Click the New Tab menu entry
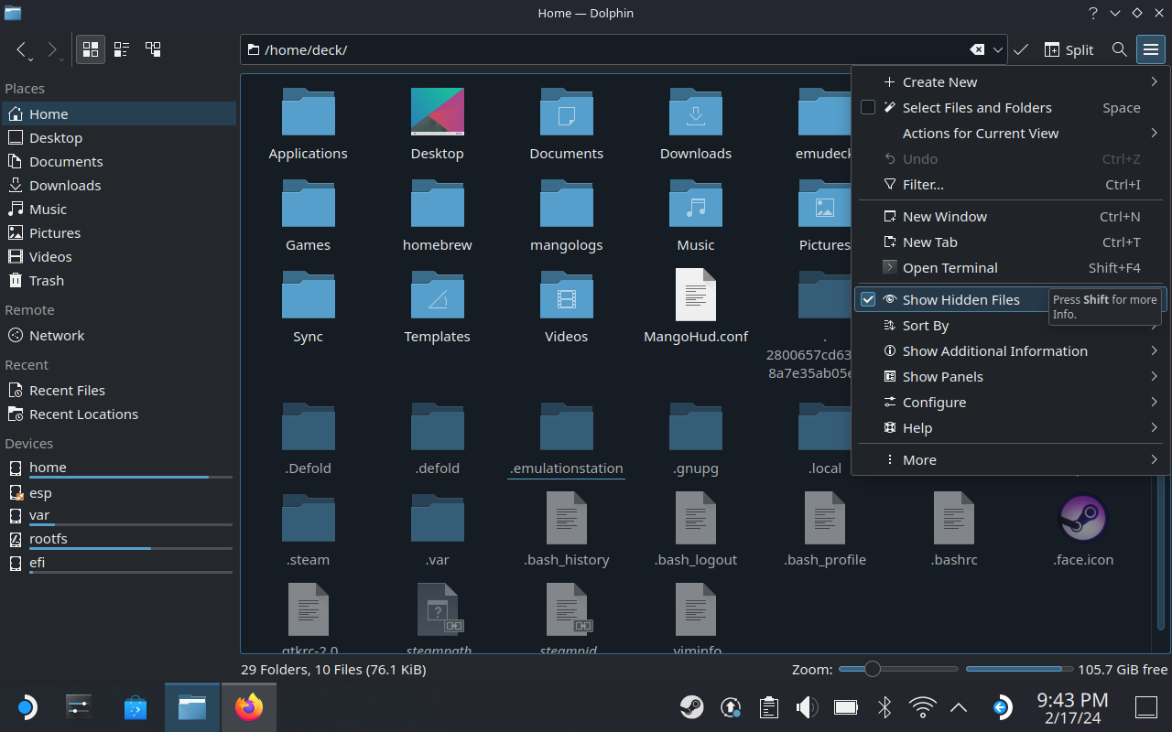Viewport: 1172px width, 732px height. pos(928,242)
